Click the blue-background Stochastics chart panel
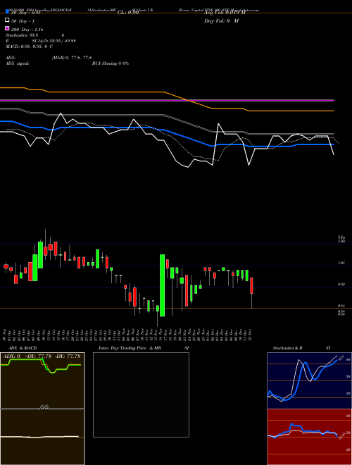 click(309, 380)
